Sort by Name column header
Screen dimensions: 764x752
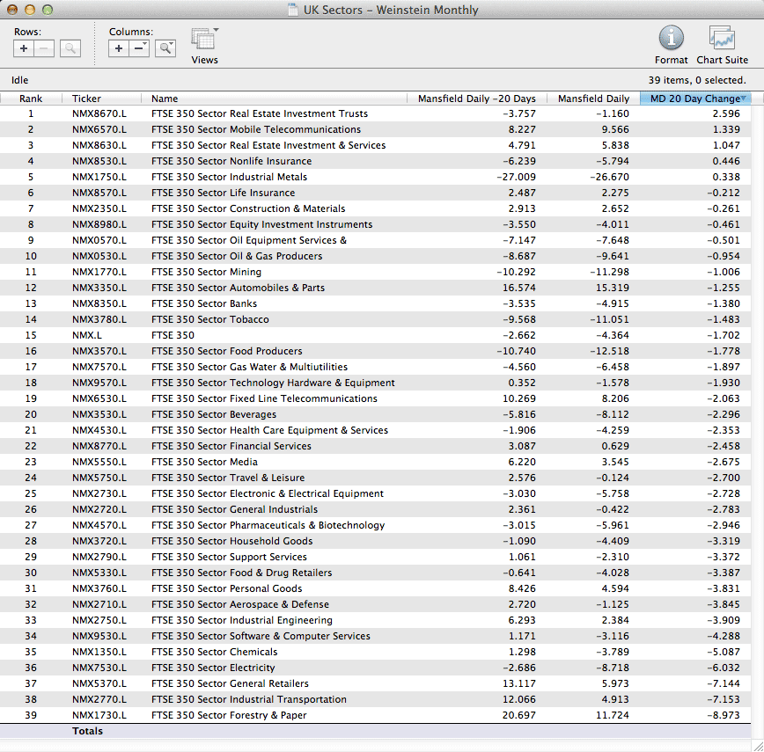pyautogui.click(x=165, y=99)
